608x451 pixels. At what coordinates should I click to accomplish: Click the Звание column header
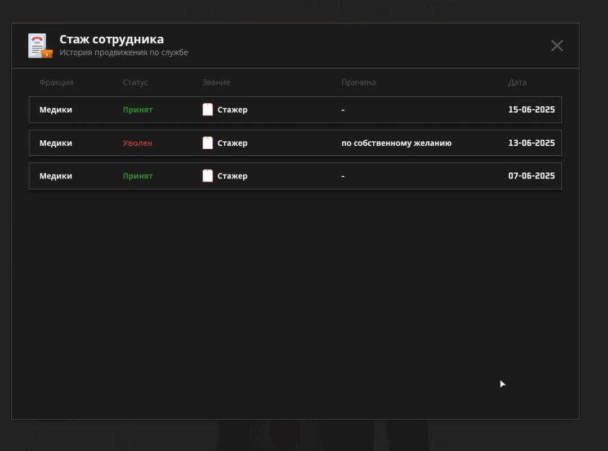(x=216, y=82)
